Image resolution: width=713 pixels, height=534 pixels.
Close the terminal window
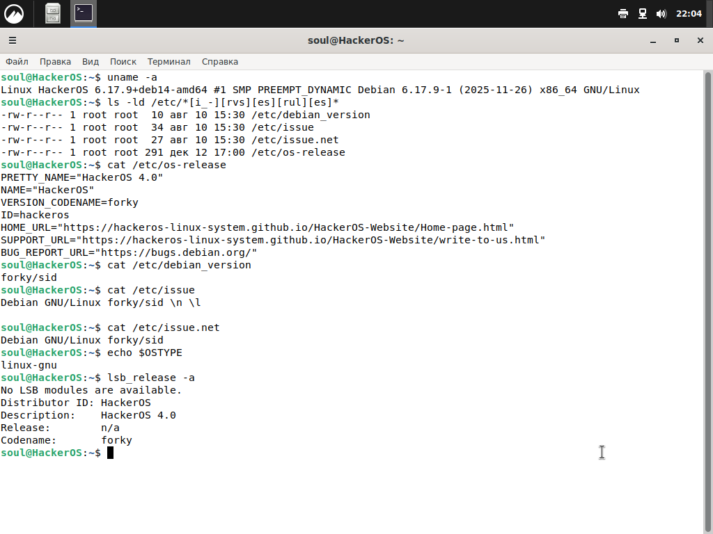[x=698, y=40]
